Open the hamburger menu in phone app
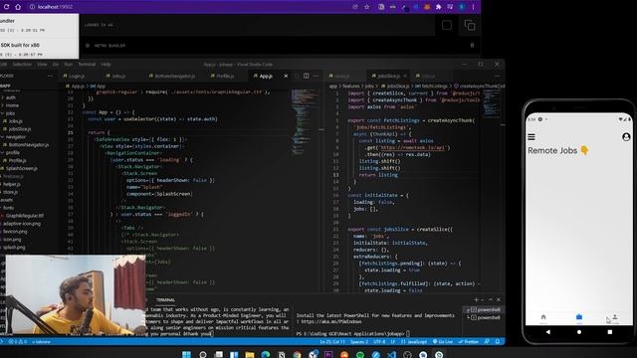This screenshot has height=358, width=637. tap(531, 137)
